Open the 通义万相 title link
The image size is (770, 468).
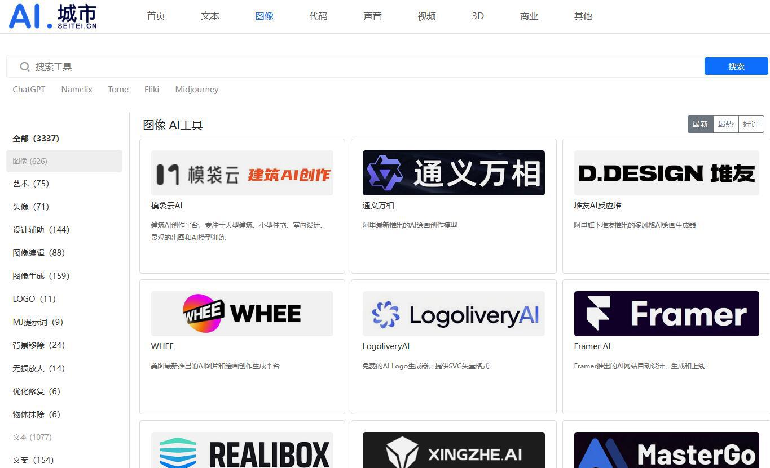(x=378, y=206)
